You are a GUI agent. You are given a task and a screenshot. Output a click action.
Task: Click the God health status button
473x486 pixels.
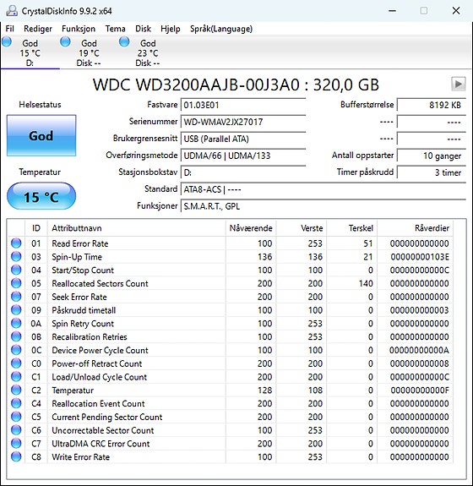click(x=41, y=135)
